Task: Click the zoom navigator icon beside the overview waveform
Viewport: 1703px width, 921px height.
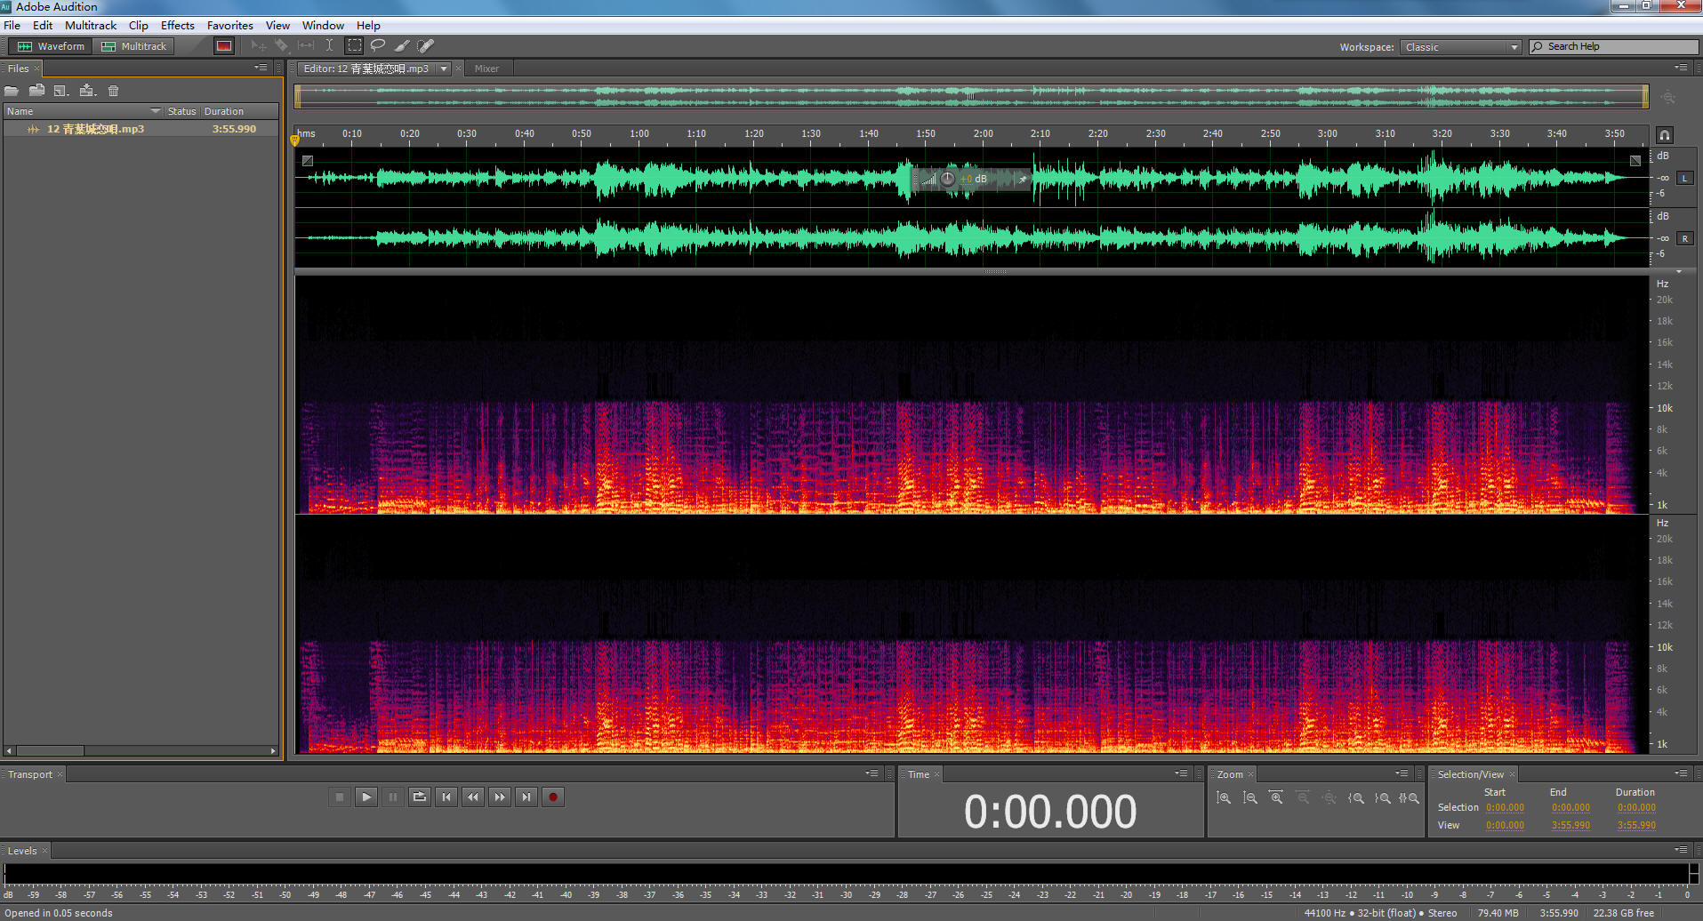Action: (x=1668, y=98)
